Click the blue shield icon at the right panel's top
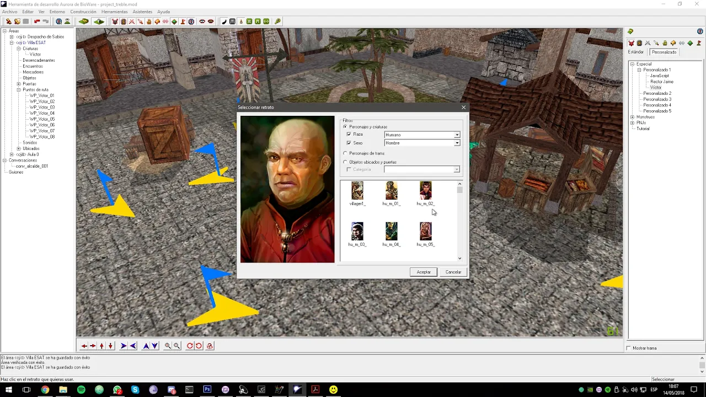 pos(700,31)
